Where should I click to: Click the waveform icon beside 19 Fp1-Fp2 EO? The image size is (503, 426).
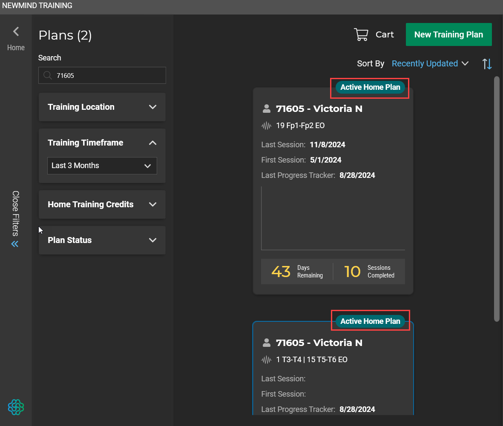[x=267, y=126]
